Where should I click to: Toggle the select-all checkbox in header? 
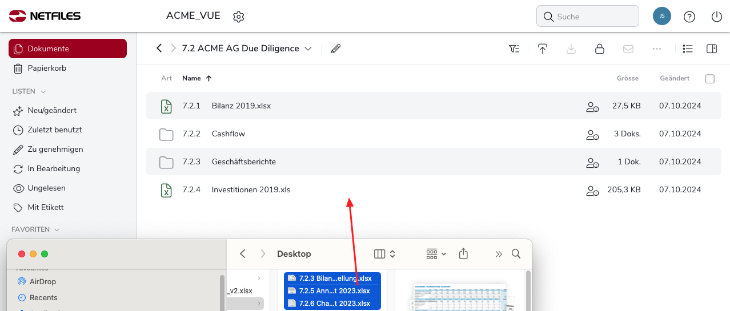tap(710, 79)
